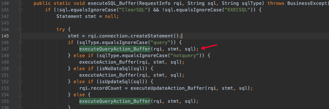Click the executeUpdateAction_Buffer method call
The height and width of the screenshot is (109, 329).
coord(168,88)
